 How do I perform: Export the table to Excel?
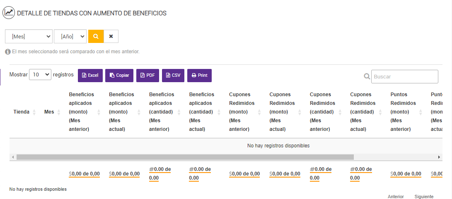pyautogui.click(x=90, y=76)
